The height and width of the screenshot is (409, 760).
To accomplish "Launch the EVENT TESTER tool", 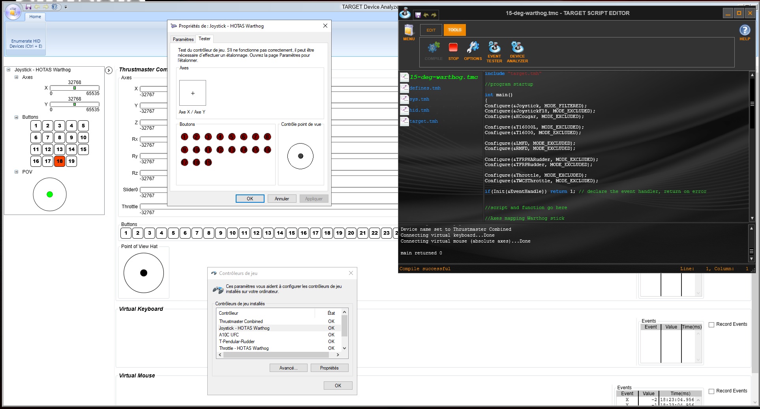I will coord(494,52).
